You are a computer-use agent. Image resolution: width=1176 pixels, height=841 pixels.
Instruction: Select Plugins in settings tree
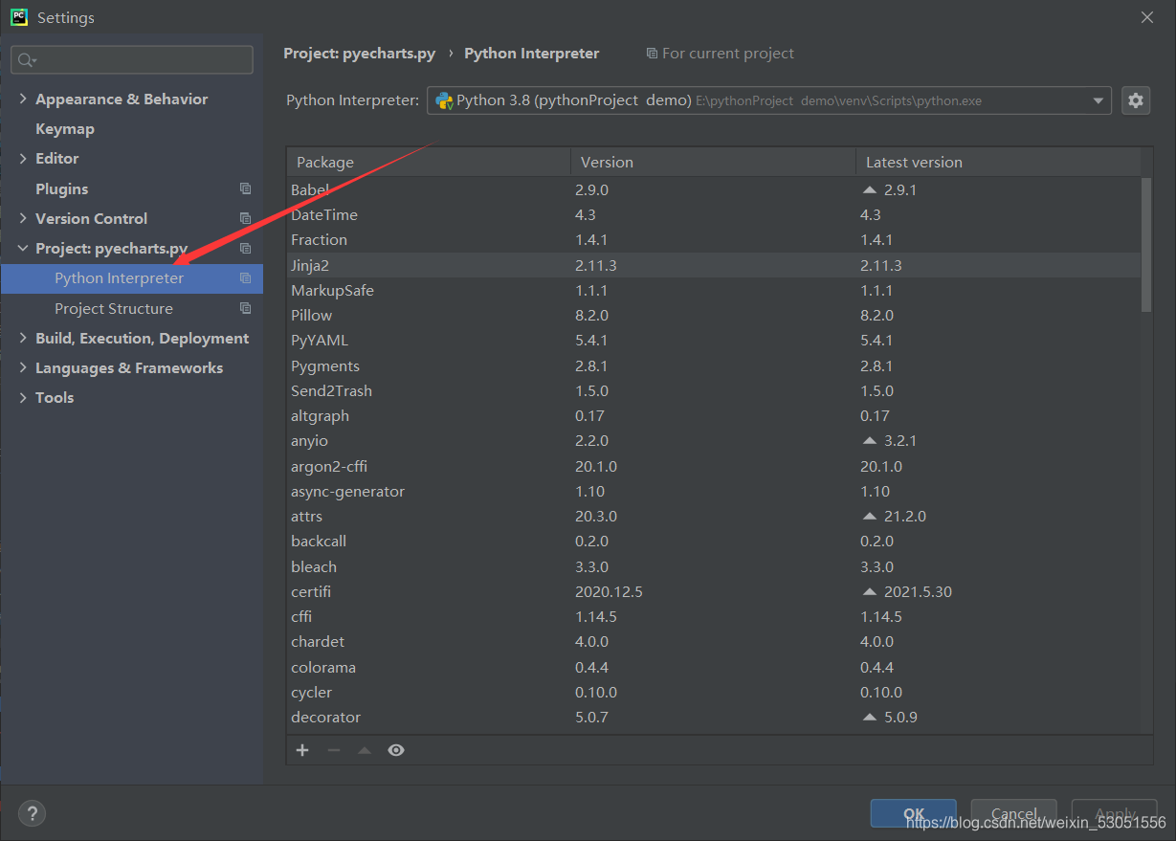(61, 188)
